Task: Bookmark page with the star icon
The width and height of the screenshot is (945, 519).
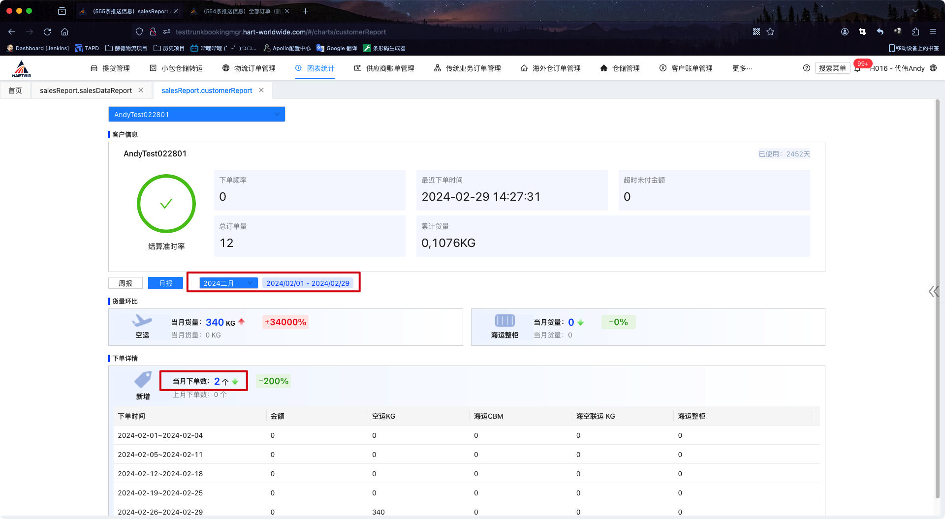Action: pyautogui.click(x=770, y=32)
